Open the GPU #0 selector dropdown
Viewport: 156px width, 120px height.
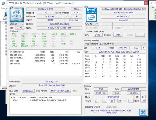92,24
